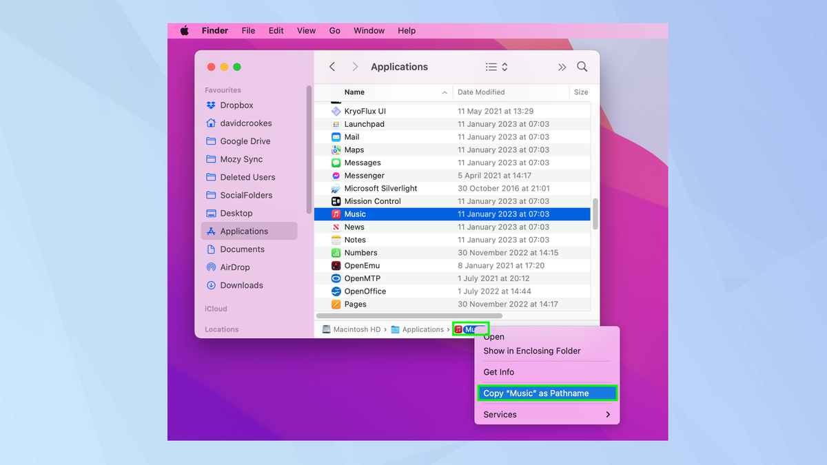Click the overflow double-chevron in toolbar
This screenshot has width=827, height=465.
point(562,66)
